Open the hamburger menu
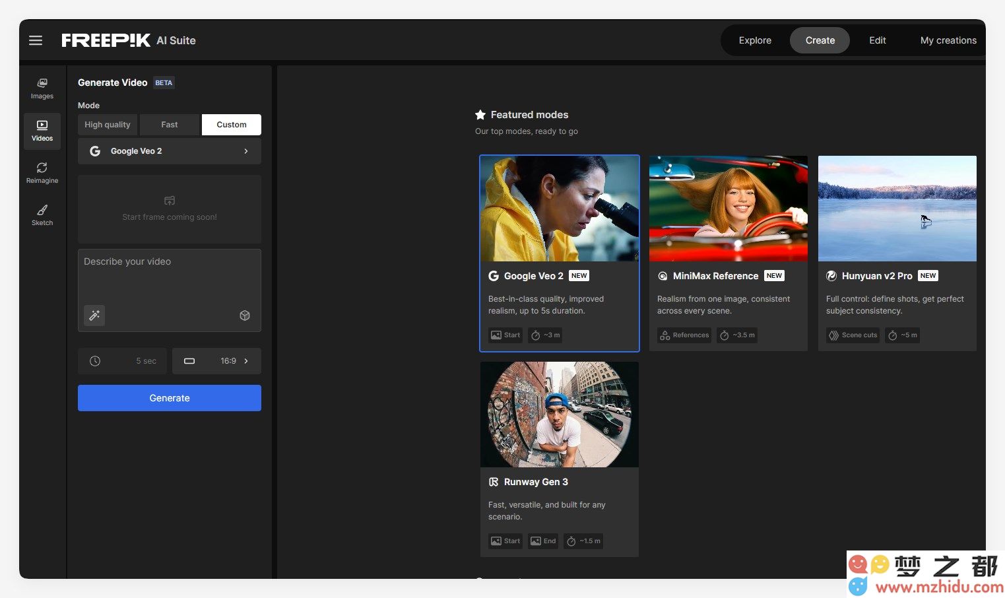 (x=36, y=40)
